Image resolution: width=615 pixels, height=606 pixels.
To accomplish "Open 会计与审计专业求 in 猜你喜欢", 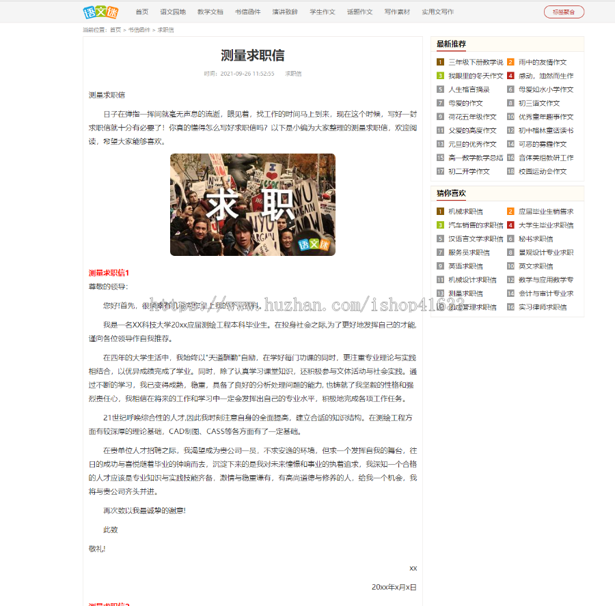I will 546,294.
